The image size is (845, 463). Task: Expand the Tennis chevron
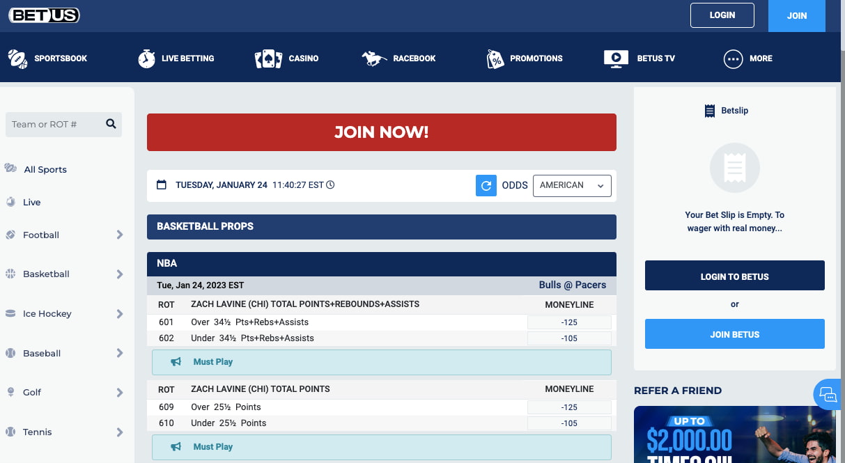coord(119,432)
